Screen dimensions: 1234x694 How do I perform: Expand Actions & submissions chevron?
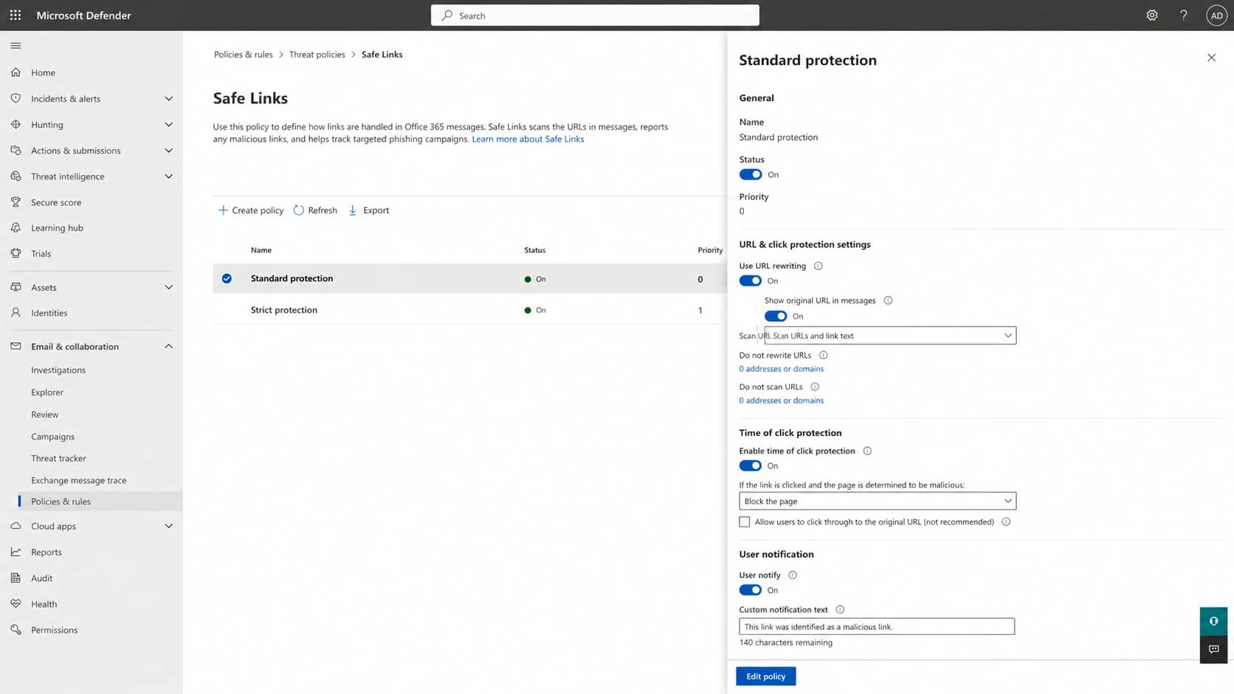(x=168, y=150)
